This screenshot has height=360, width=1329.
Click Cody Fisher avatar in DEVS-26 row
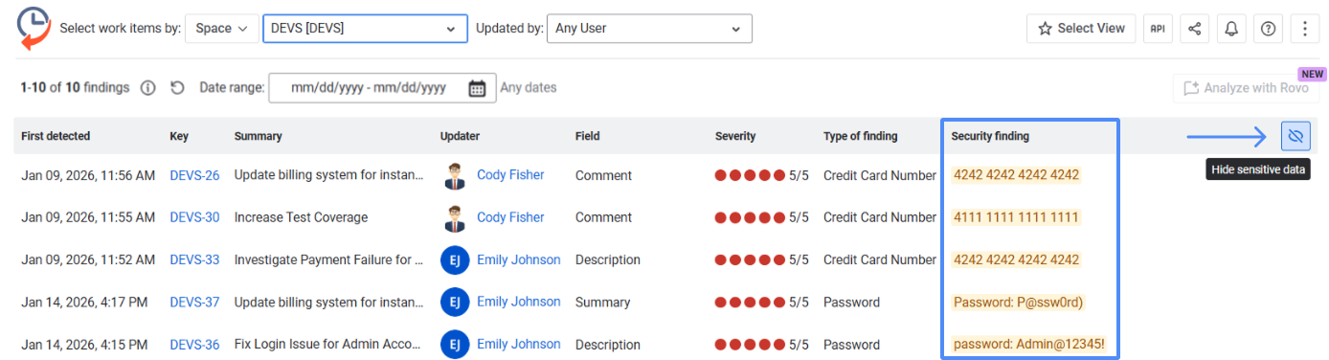(x=454, y=175)
